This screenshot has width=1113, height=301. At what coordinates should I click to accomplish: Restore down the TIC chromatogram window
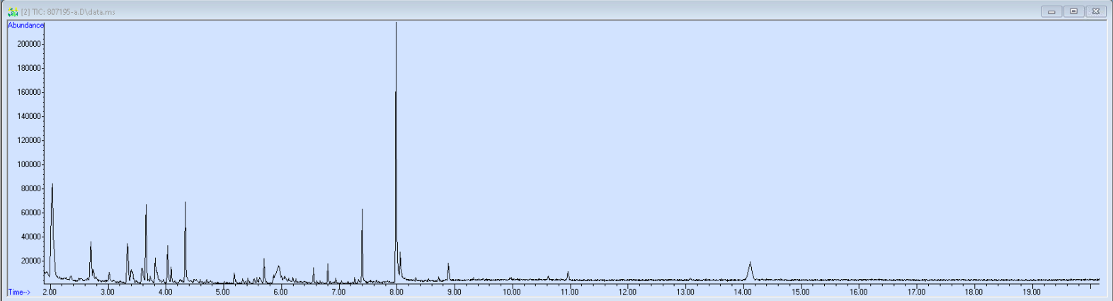pyautogui.click(x=1073, y=11)
